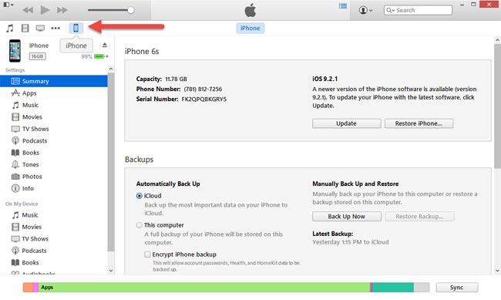Click the Update button
Image resolution: width=501 pixels, height=300 pixels.
346,123
